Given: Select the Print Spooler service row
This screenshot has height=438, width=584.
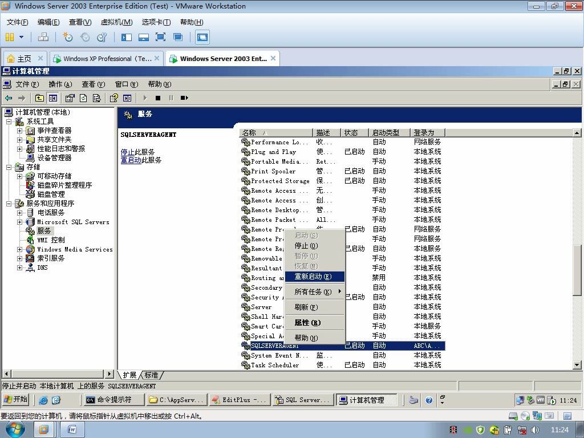Looking at the screenshot, I should pyautogui.click(x=343, y=171).
